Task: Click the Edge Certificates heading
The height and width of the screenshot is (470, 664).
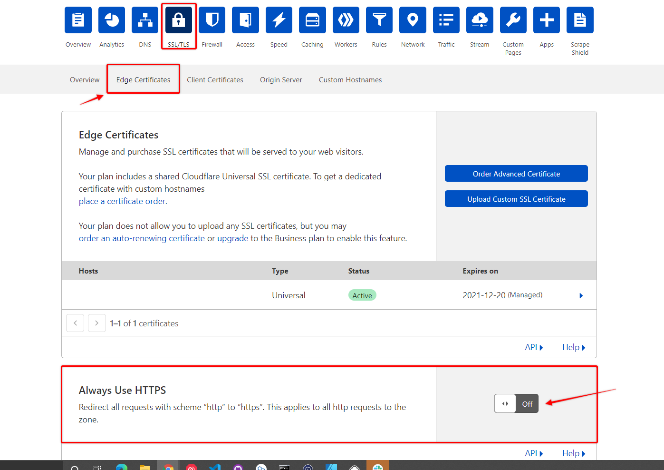Action: (118, 135)
